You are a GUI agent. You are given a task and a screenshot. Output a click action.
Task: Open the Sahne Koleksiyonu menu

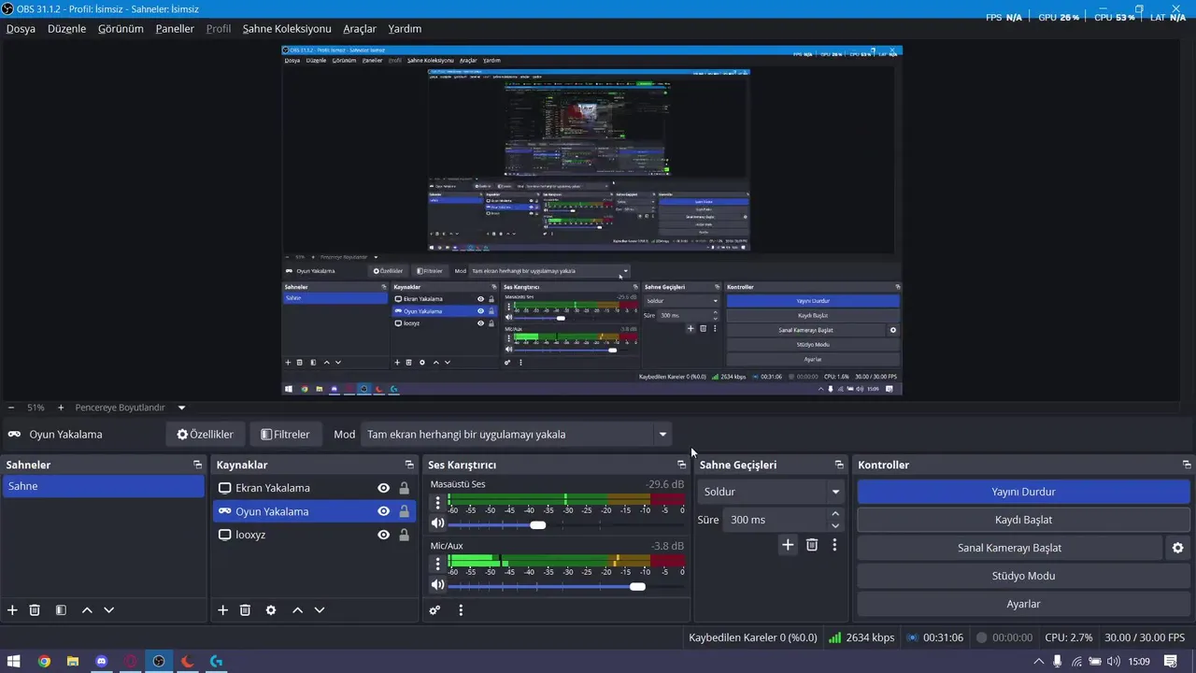287,29
